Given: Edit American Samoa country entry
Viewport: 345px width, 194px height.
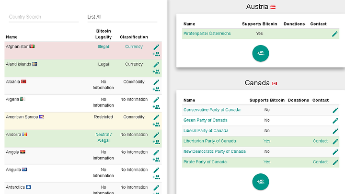Looking at the screenshot, I should (x=156, y=117).
